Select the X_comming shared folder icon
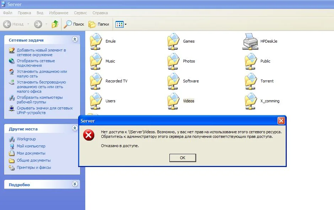The height and width of the screenshot is (210, 334). pos(251,101)
